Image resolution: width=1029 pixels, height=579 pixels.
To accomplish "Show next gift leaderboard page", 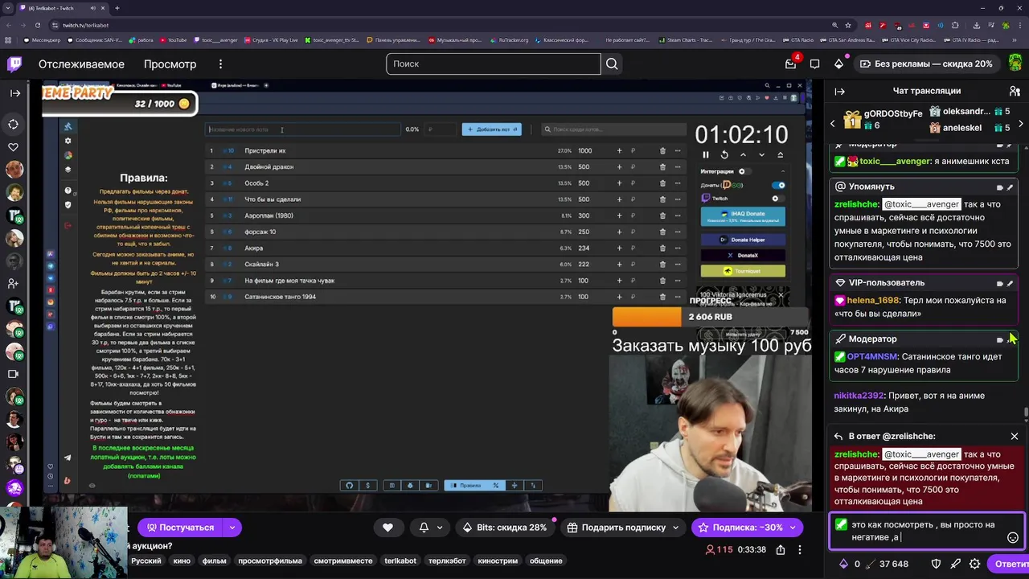I will click(1021, 124).
